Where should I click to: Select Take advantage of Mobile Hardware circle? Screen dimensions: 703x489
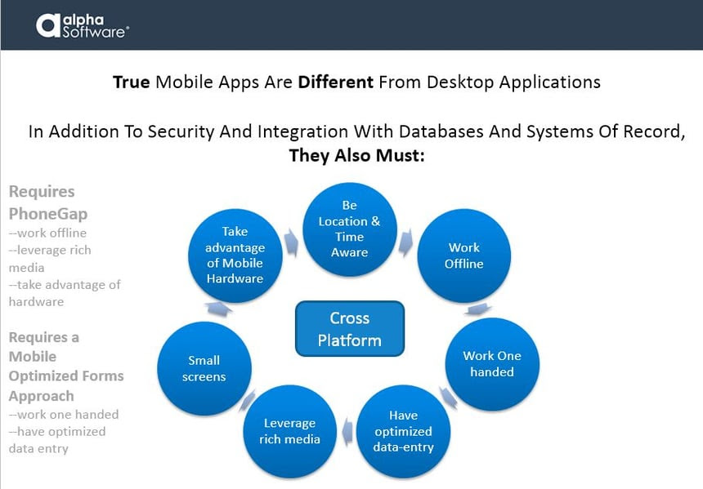pyautogui.click(x=235, y=256)
